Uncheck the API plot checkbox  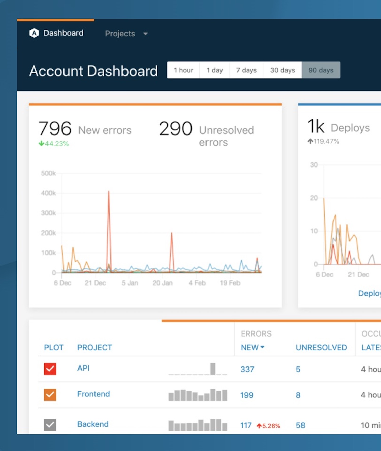(50, 369)
